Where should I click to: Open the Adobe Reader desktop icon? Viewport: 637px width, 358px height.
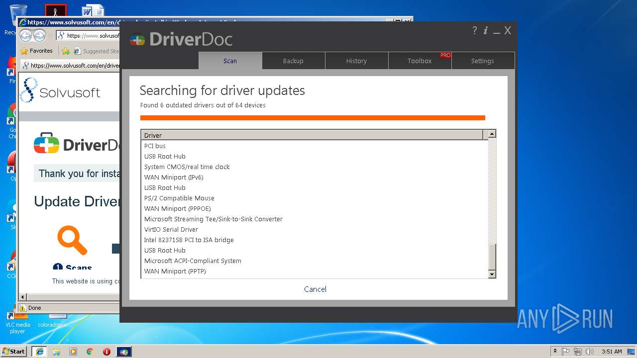click(x=55, y=10)
